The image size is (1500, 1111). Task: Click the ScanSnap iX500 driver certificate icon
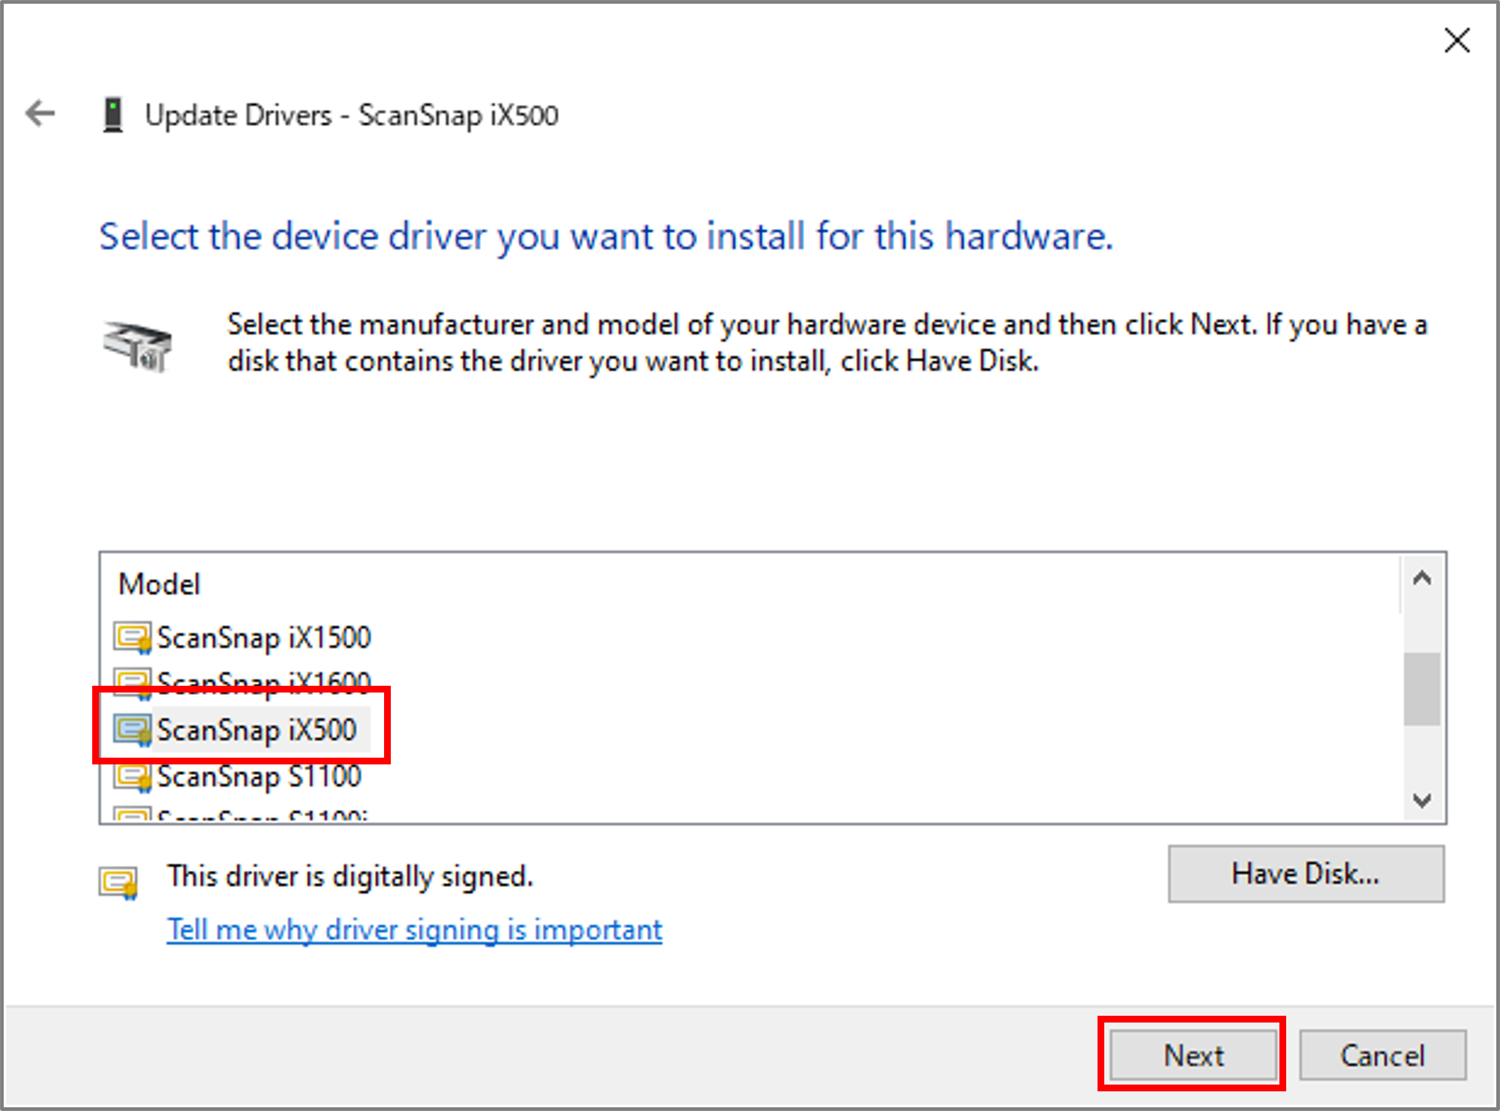(x=132, y=729)
